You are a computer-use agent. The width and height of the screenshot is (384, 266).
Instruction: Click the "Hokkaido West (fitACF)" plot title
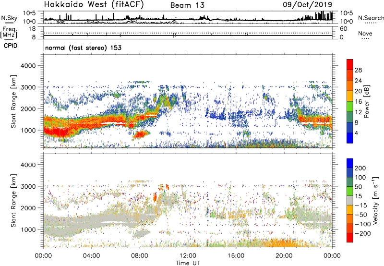[94, 4]
